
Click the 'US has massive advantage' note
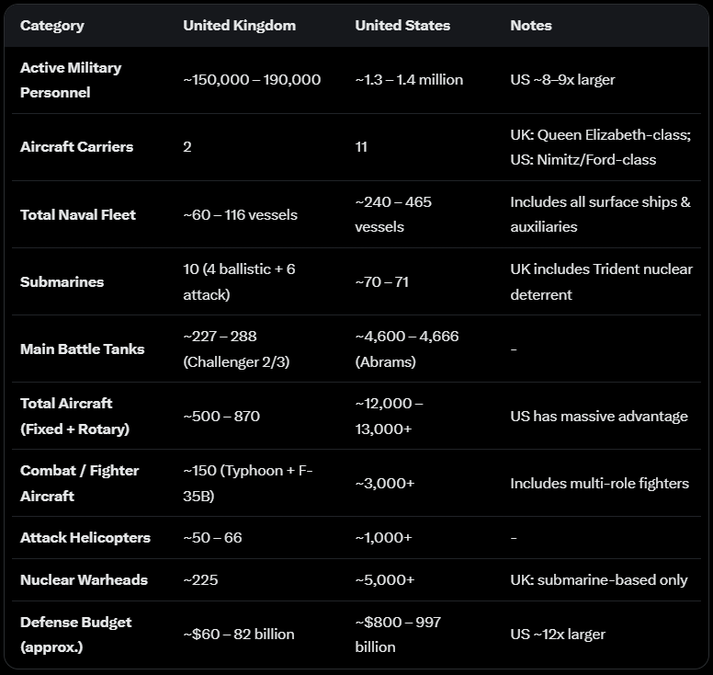pos(599,416)
